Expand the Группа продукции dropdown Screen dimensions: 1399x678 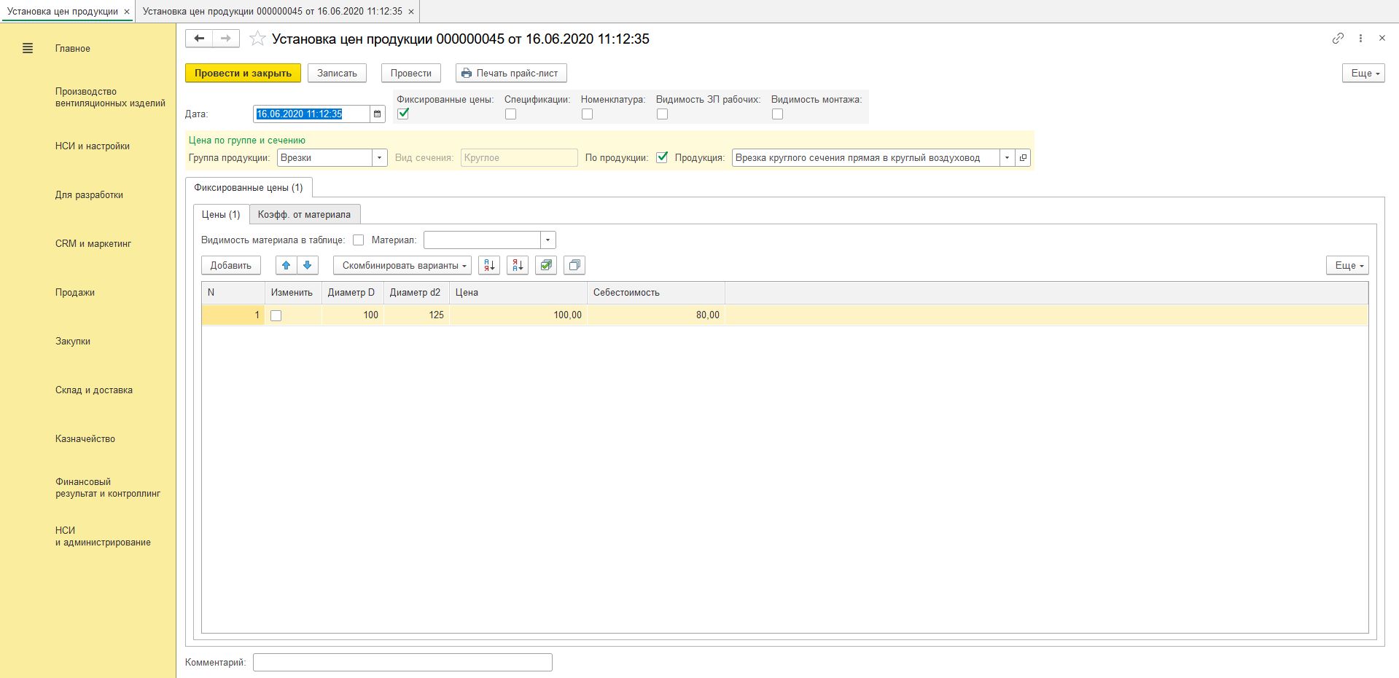379,158
